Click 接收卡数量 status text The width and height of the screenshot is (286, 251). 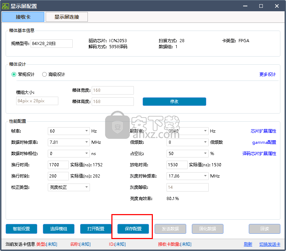(175, 244)
